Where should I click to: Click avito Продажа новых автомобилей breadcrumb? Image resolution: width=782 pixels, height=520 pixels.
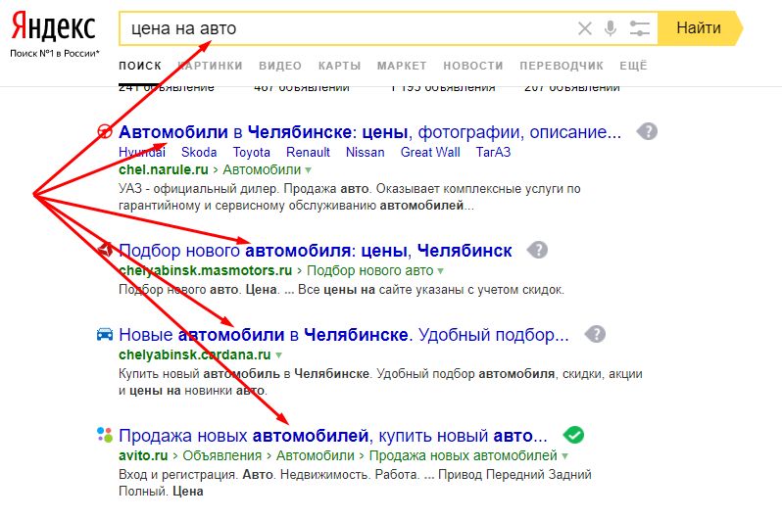coord(463,455)
